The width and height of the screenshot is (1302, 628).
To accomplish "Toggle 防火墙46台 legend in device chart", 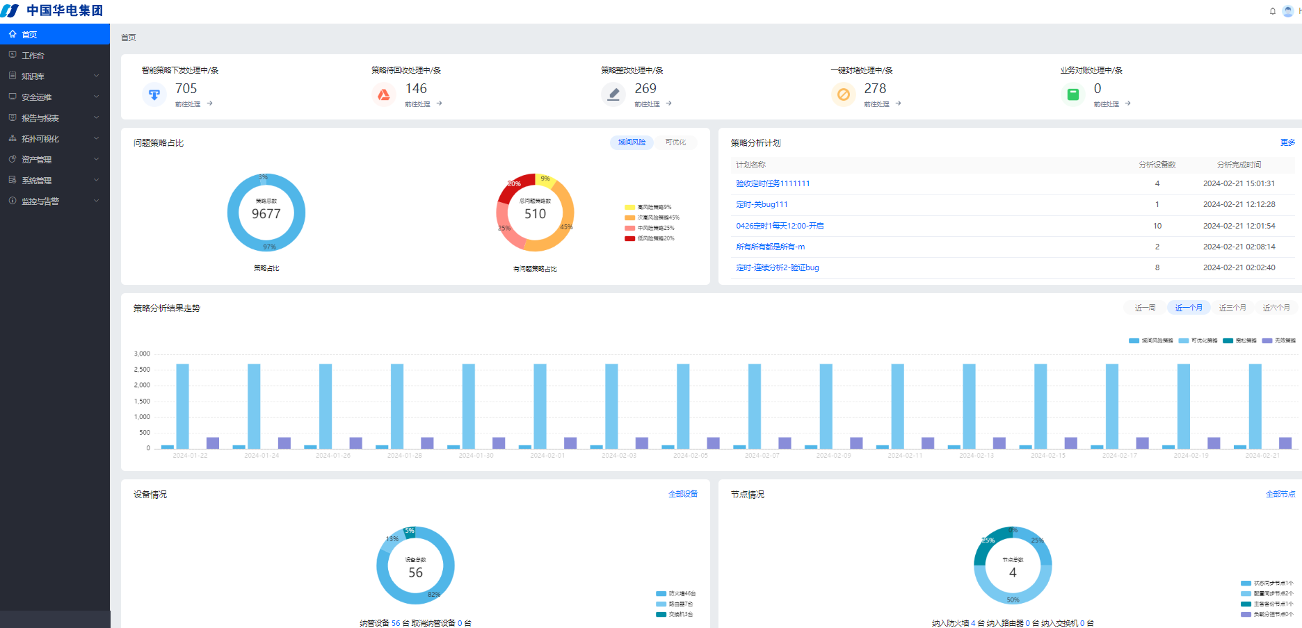I will coord(675,594).
